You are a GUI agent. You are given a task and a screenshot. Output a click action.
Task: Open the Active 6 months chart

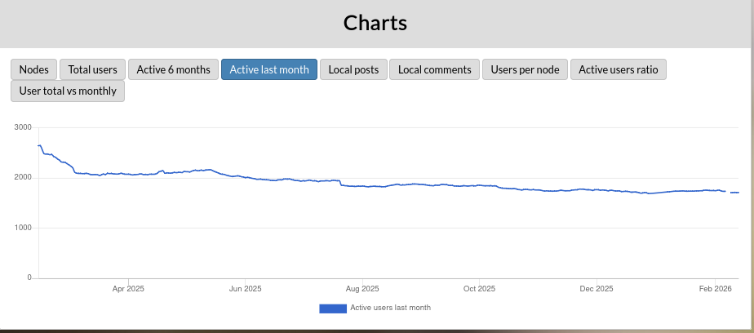pos(173,69)
